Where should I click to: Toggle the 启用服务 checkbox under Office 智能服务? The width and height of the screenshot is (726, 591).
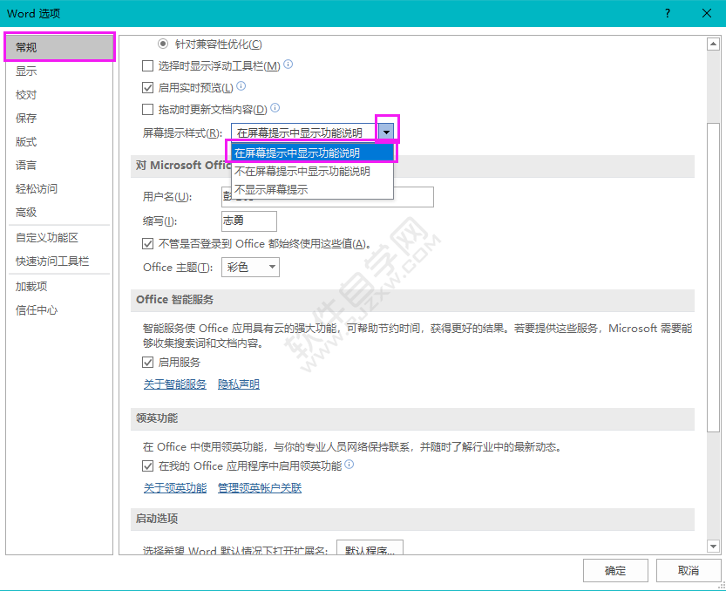click(x=147, y=363)
